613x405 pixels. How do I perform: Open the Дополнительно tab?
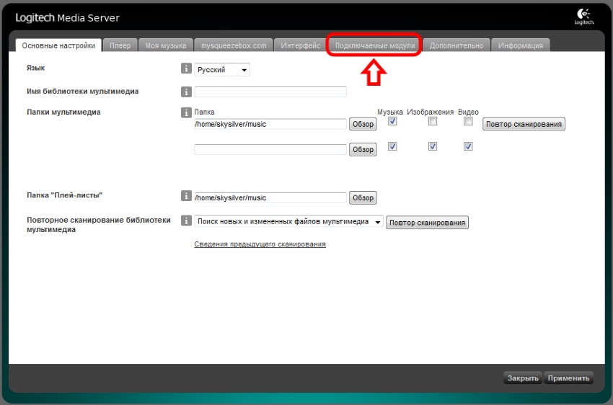pos(457,45)
